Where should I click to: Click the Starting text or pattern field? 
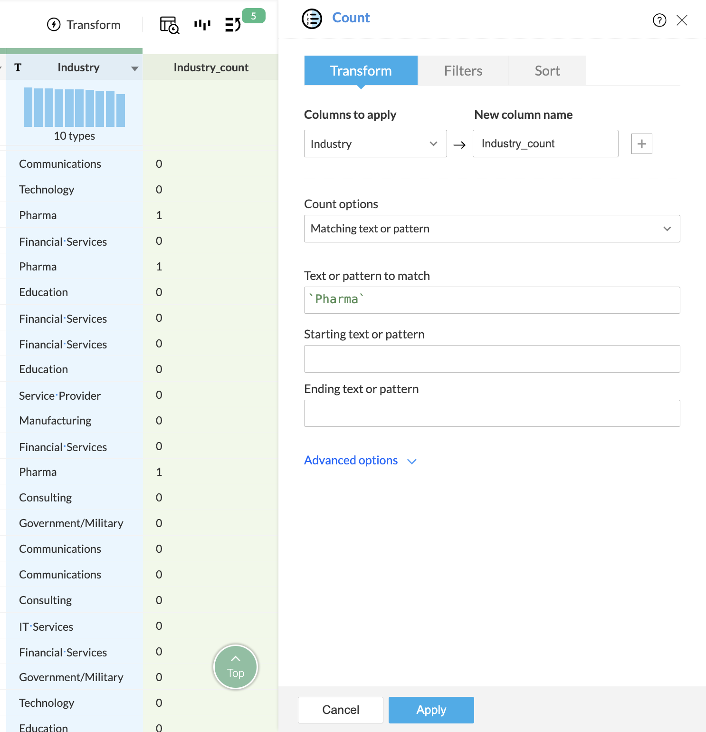click(x=492, y=359)
